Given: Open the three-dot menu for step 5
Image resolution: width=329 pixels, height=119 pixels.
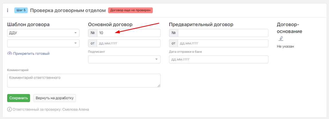Looking at the screenshot, I should click(x=8, y=11).
